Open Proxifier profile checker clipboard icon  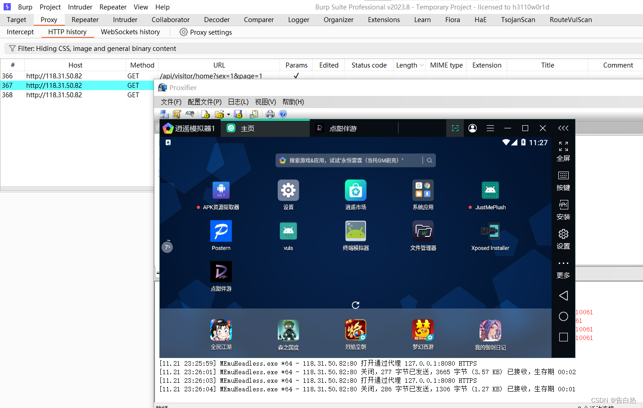pos(254,114)
